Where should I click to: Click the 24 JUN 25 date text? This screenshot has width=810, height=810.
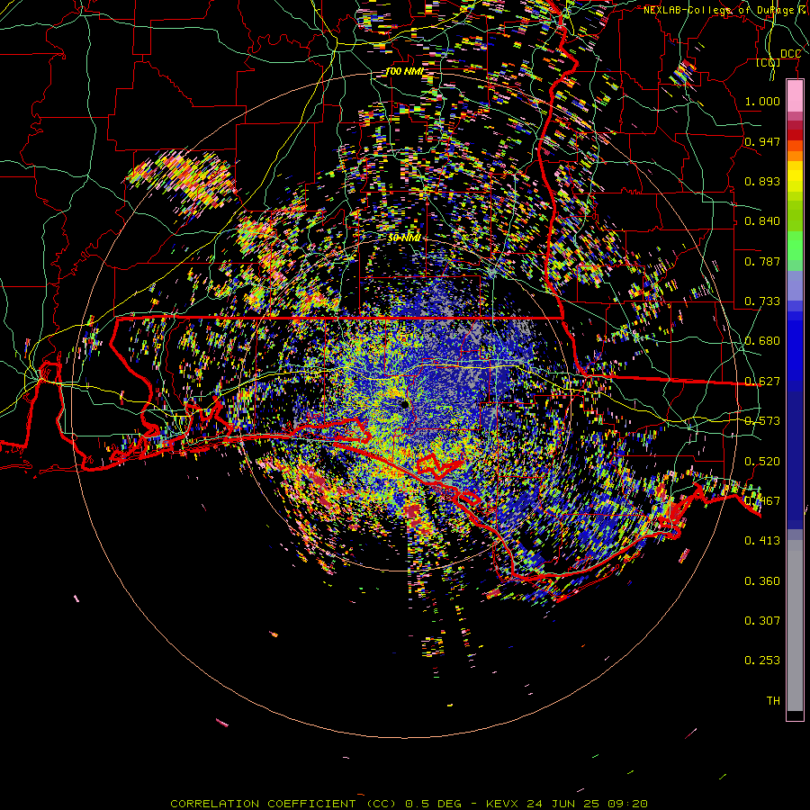(x=562, y=804)
